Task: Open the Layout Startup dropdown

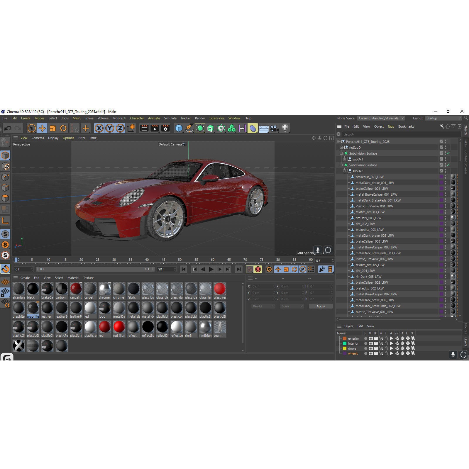Action: click(443, 118)
